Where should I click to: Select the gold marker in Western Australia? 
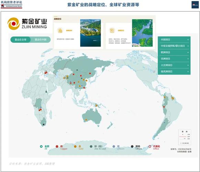click(x=86, y=120)
